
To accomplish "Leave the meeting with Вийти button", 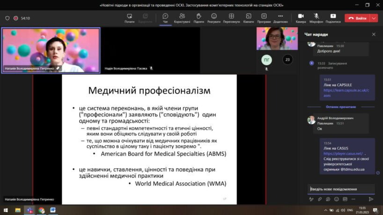I will click(357, 18).
